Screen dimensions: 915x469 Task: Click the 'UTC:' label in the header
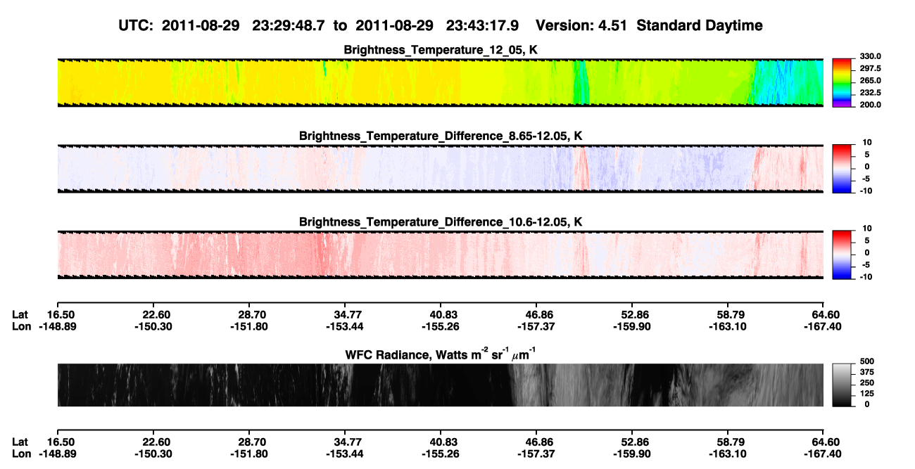136,26
